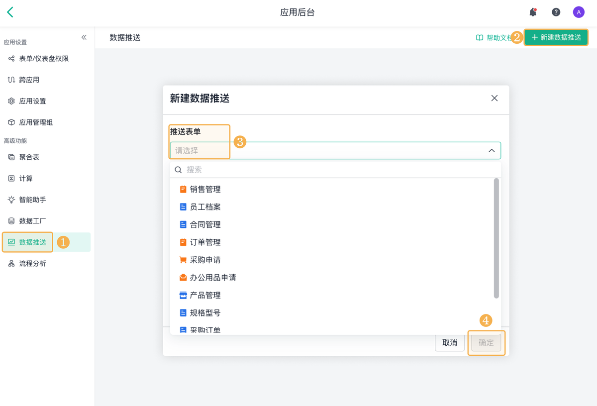Viewport: 597px width, 406px height.
Task: Choose 采购申请 form option
Action: (205, 260)
